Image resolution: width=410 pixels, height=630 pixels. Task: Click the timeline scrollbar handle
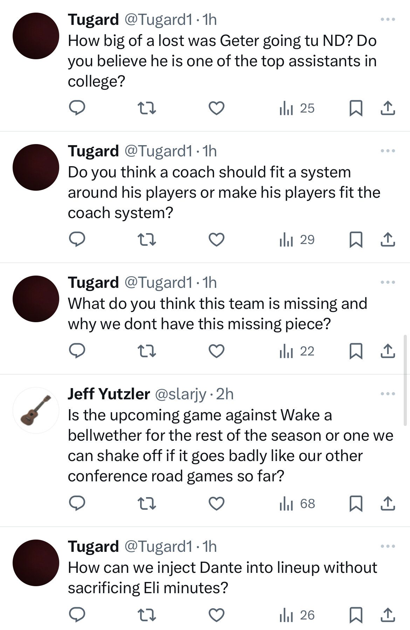[x=405, y=380]
